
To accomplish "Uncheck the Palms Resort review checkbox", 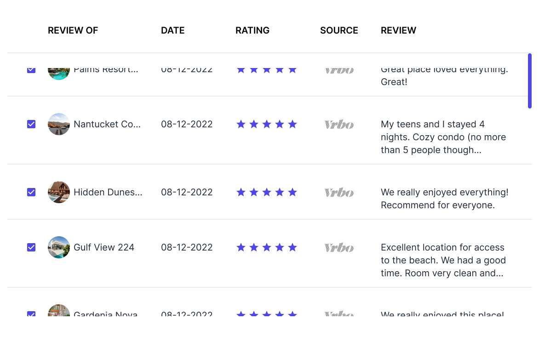I will 31,69.
